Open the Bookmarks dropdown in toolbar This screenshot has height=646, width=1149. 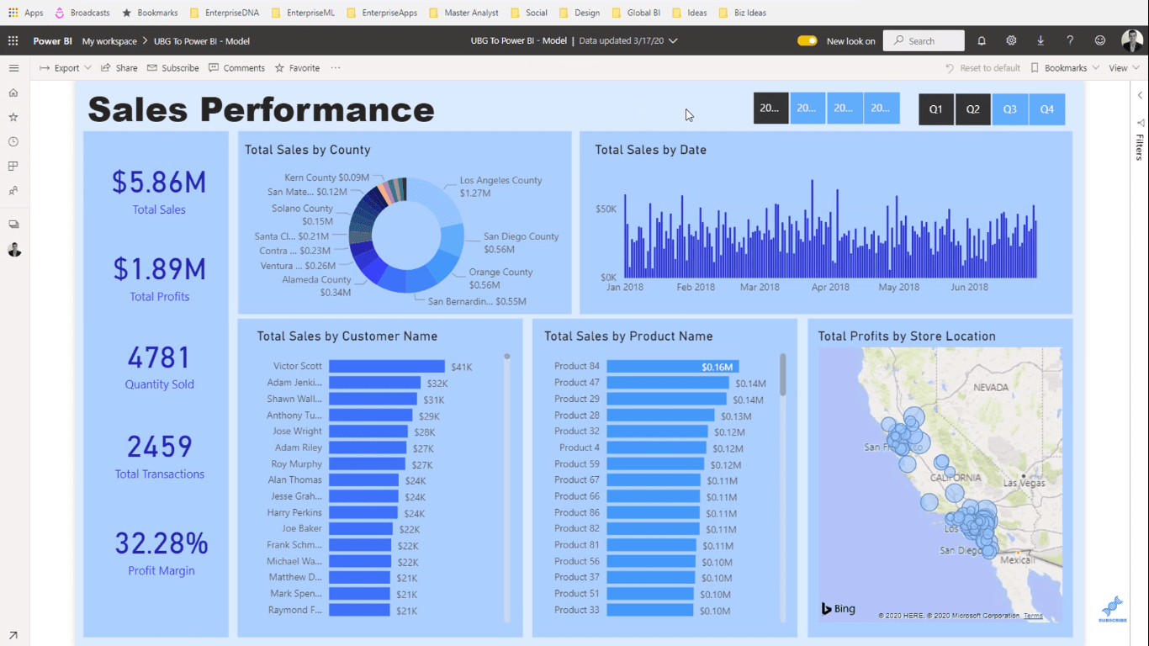pos(1065,68)
